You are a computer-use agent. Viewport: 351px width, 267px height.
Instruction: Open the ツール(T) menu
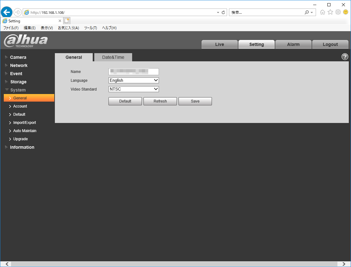(91, 28)
